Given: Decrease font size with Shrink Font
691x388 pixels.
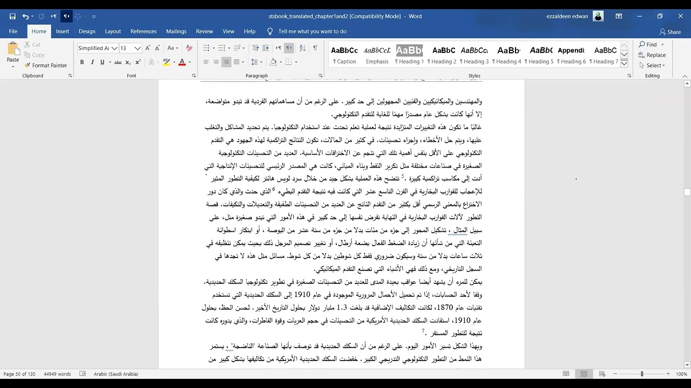Looking at the screenshot, I should point(158,48).
